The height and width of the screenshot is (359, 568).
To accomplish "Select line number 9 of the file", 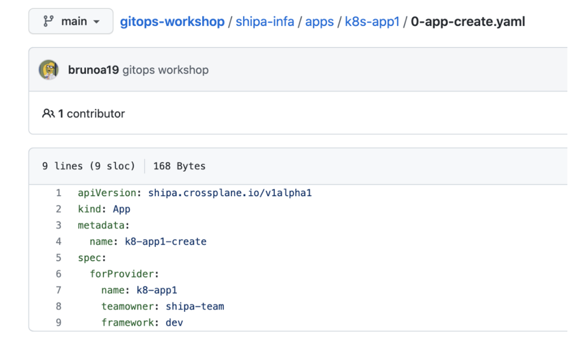I will 59,323.
